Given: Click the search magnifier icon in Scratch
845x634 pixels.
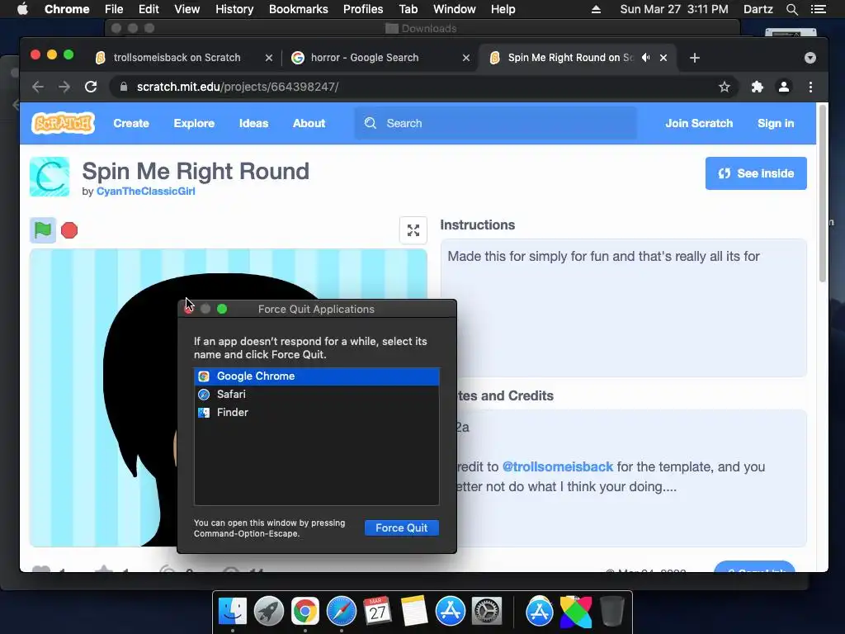Looking at the screenshot, I should 371,123.
